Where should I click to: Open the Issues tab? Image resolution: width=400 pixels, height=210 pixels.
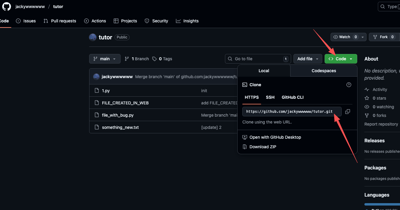click(x=26, y=21)
